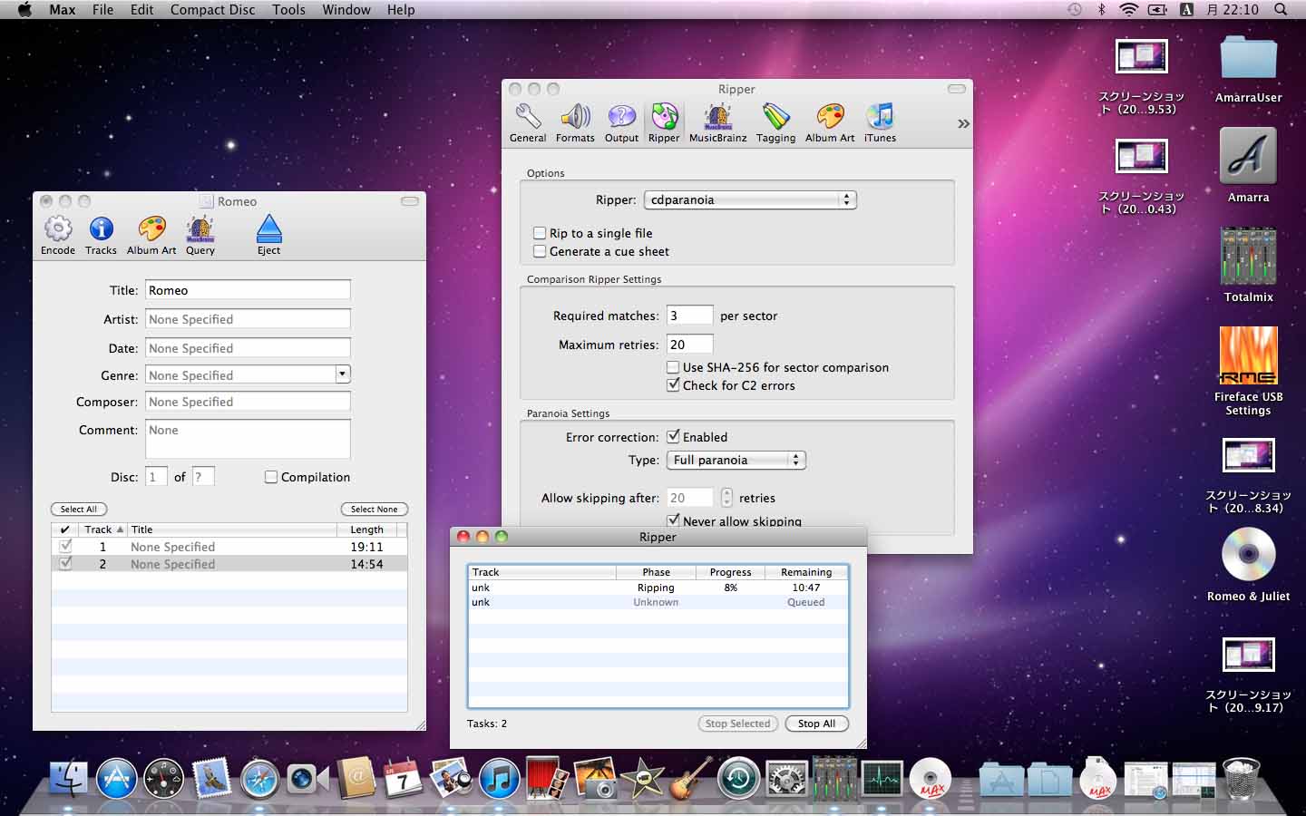Query MusicBrainz from the Romeo window toolbar
The height and width of the screenshot is (816, 1306).
(200, 235)
